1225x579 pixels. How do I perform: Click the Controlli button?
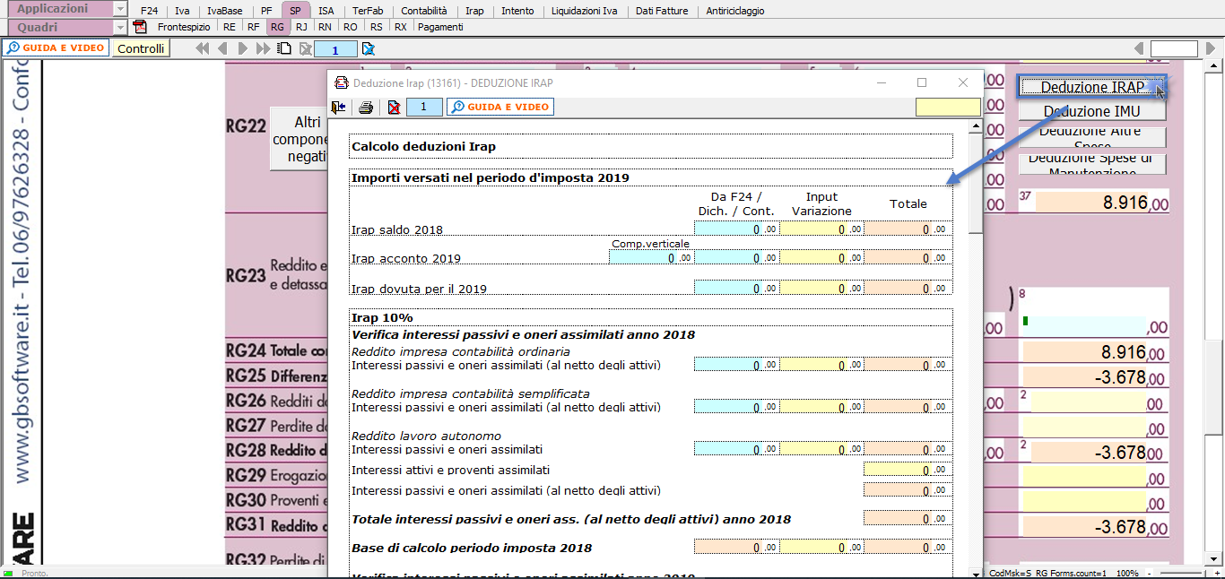(141, 48)
